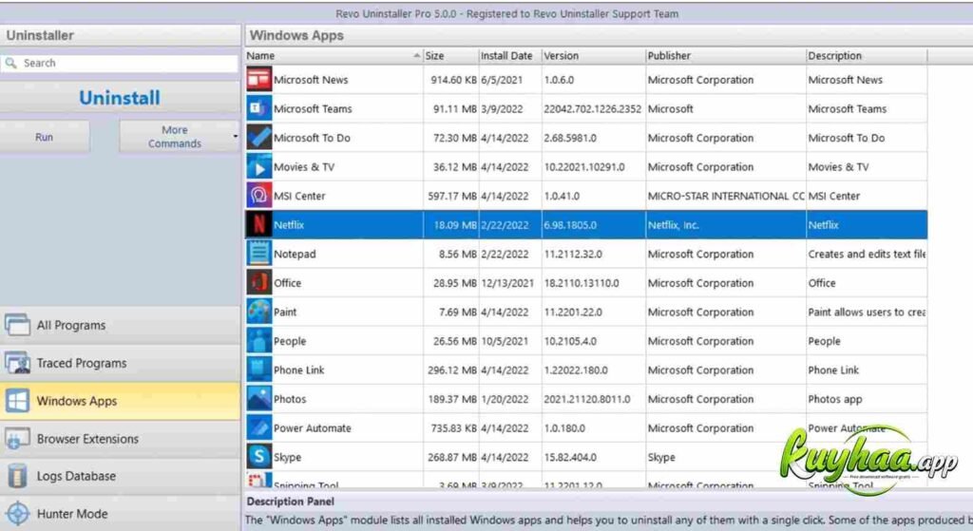Click the Search input field
This screenshot has height=531, width=973.
[119, 64]
